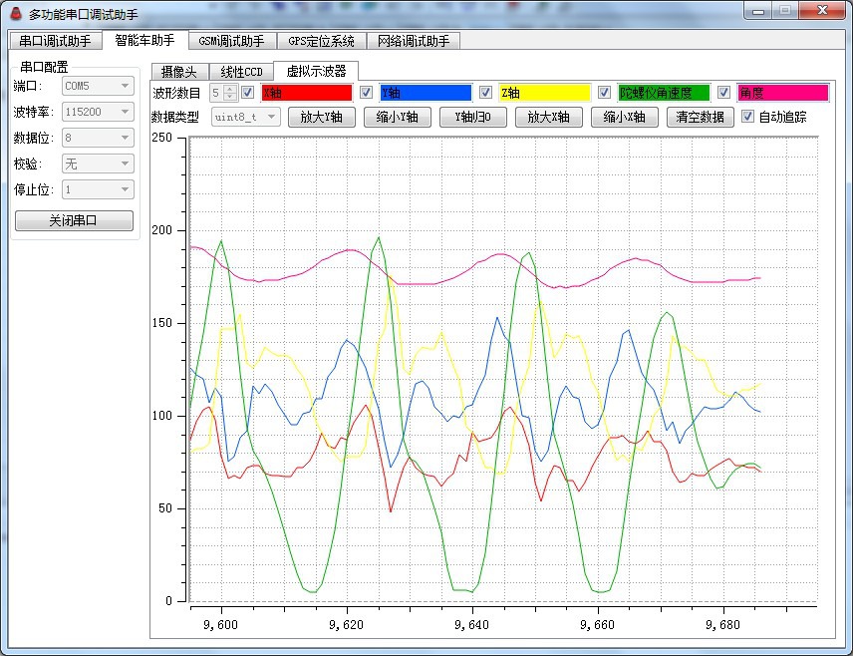Select the 虚拟示波器 sub-tab
853x656 pixels.
[316, 71]
